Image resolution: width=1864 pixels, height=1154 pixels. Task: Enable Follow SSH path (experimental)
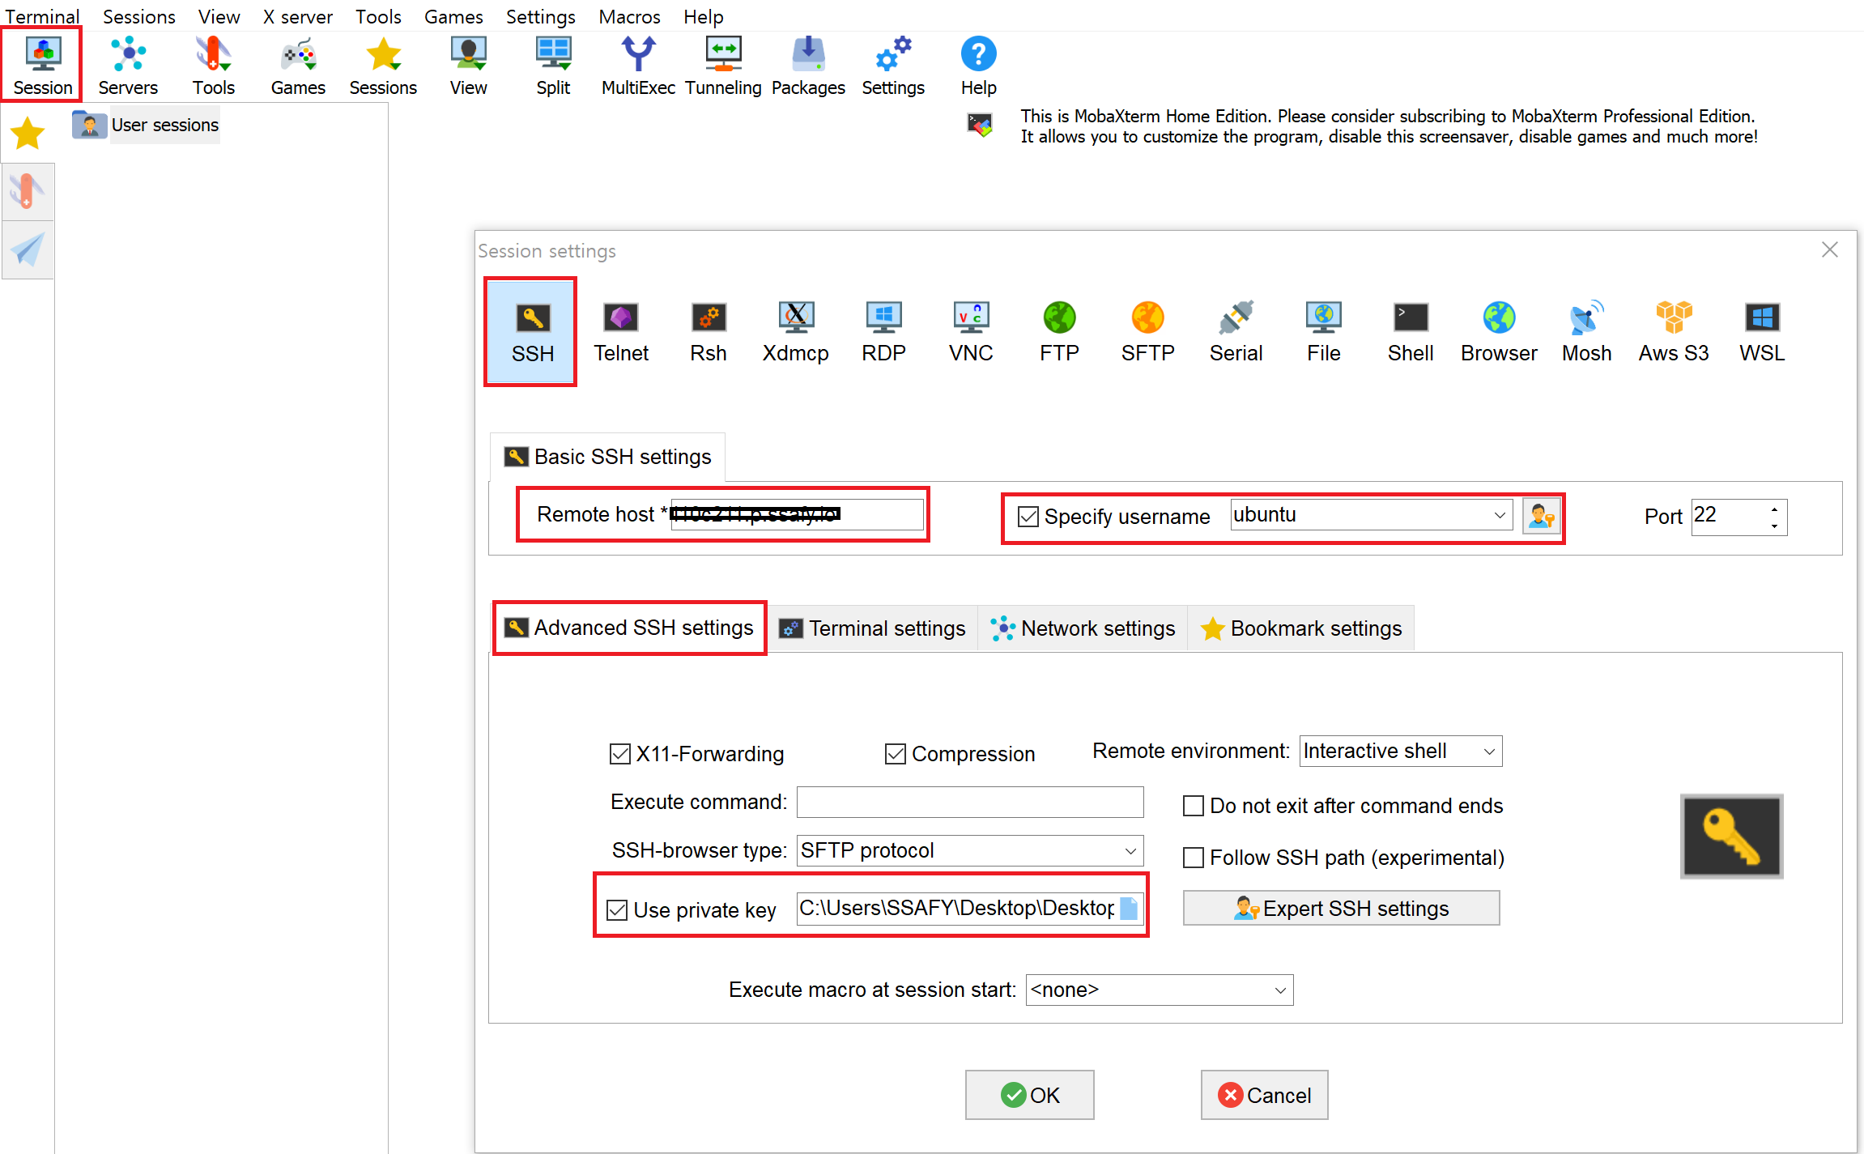click(x=1194, y=858)
